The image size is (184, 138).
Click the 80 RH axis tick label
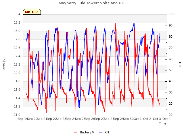(x=170, y=37)
